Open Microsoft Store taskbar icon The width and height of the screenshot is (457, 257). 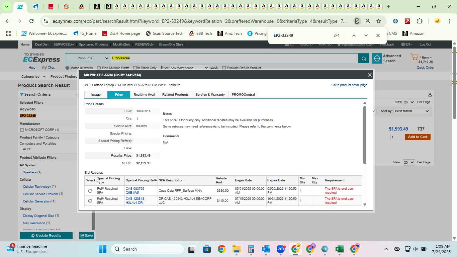[x=207, y=249]
